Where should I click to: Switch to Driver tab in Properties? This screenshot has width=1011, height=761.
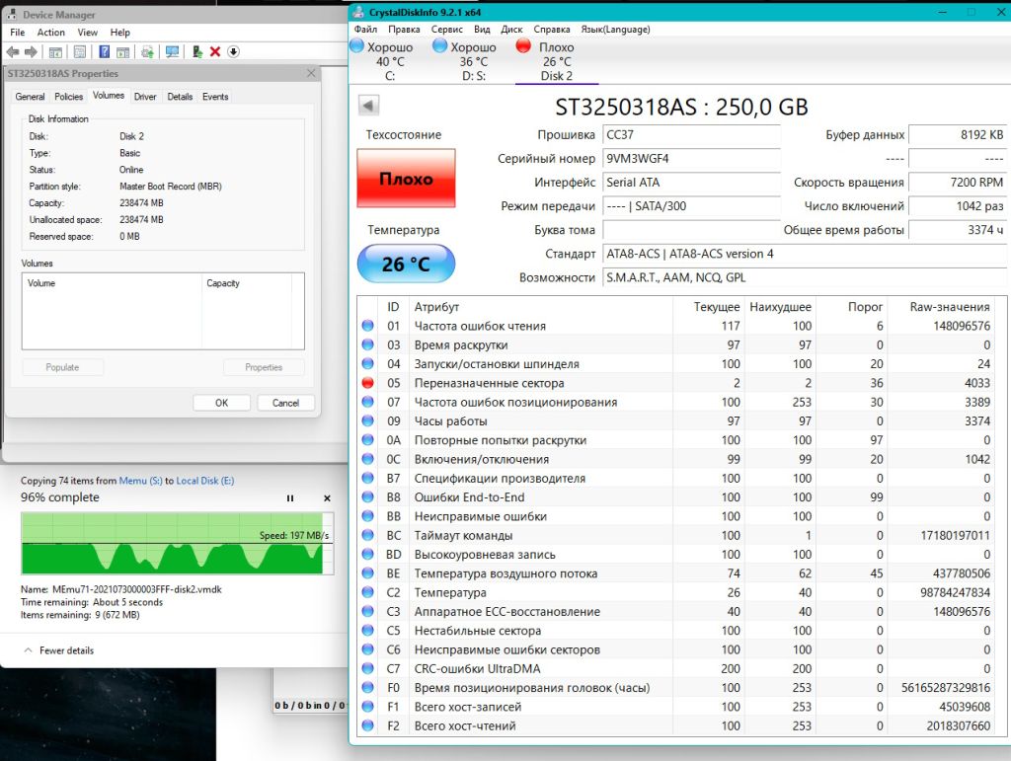pyautogui.click(x=145, y=97)
